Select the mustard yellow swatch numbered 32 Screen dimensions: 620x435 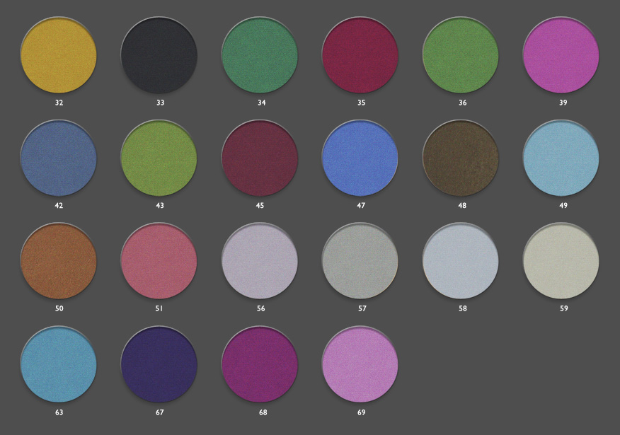tap(59, 55)
